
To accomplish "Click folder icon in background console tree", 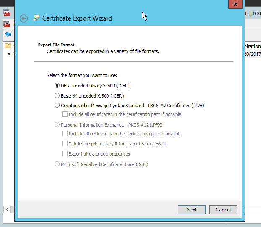I will pos(8,45).
